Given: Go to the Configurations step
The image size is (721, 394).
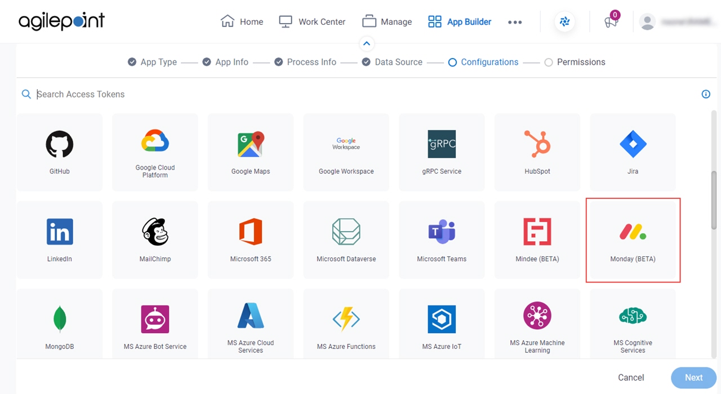Looking at the screenshot, I should (483, 62).
